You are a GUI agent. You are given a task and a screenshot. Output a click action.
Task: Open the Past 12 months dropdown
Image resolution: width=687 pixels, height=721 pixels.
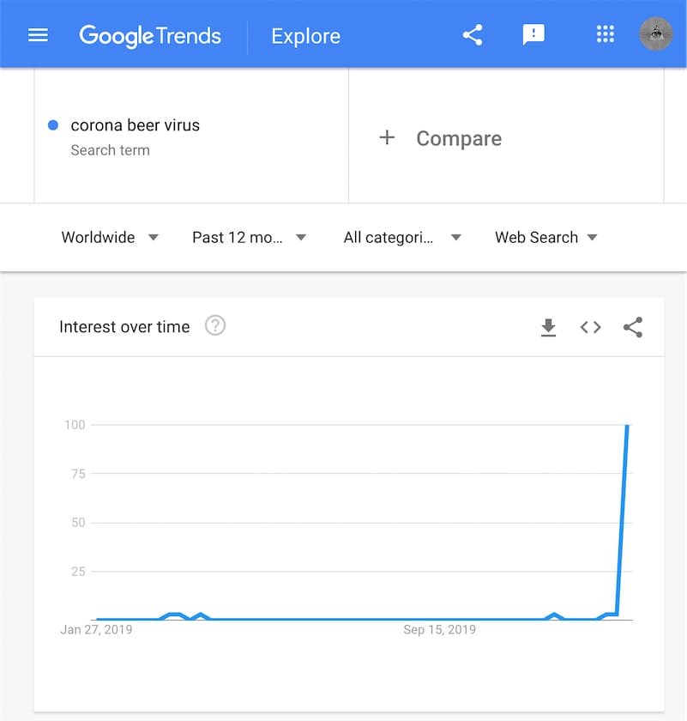pyautogui.click(x=249, y=238)
